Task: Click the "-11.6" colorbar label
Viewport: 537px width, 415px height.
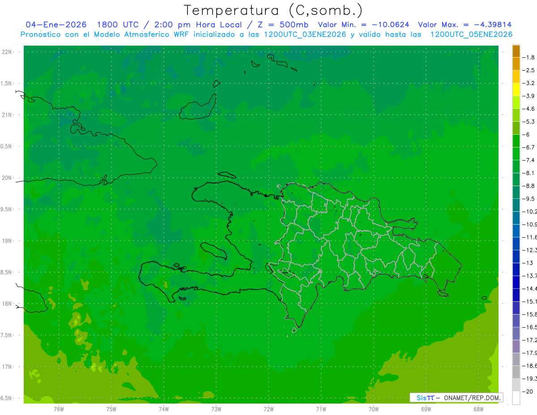Action: click(530, 237)
